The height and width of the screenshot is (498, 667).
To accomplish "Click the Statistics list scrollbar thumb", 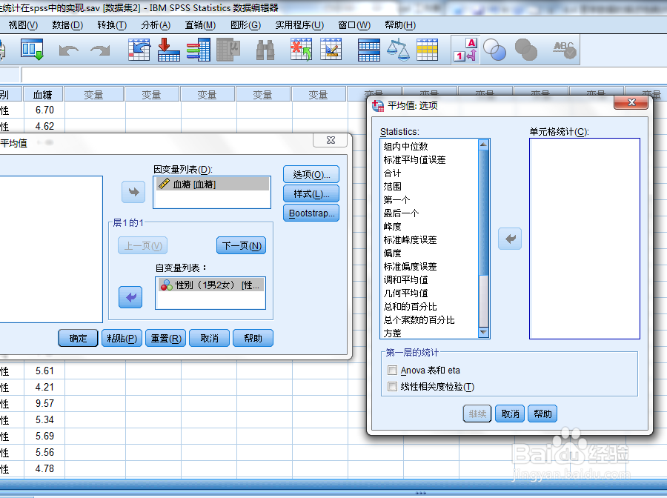I will coord(483,212).
